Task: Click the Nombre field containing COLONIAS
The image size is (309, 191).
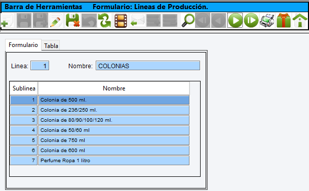Action: (148, 66)
